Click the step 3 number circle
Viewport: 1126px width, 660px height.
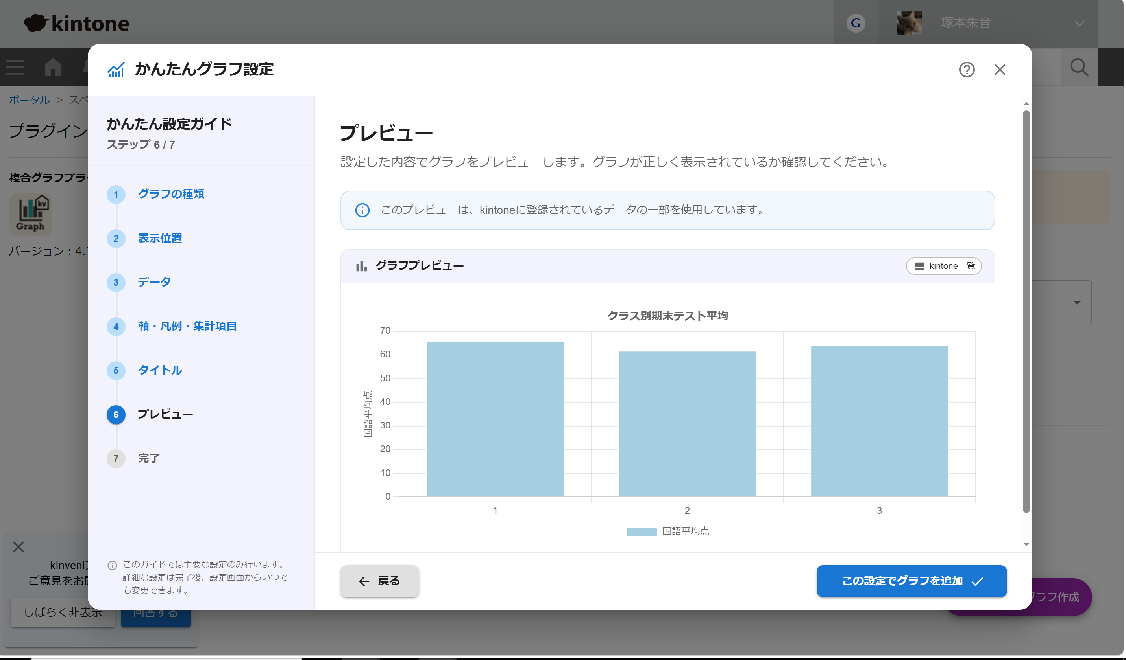(x=116, y=283)
